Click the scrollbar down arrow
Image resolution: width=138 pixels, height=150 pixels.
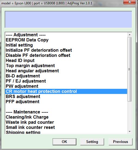click(130, 132)
